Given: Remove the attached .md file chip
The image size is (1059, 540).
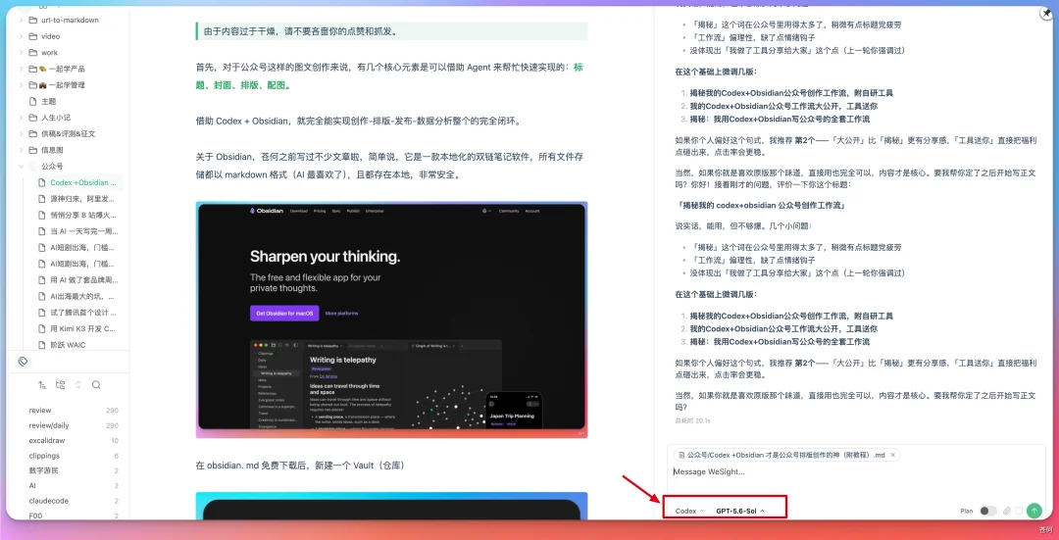Looking at the screenshot, I should (x=893, y=455).
